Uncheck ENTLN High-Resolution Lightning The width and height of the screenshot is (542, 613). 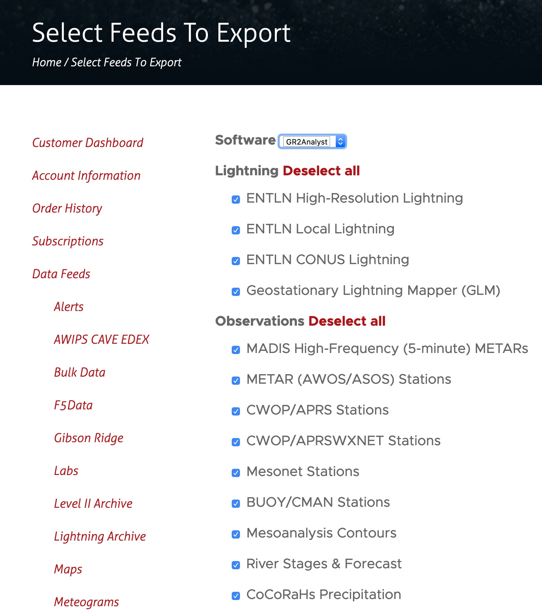tap(236, 200)
